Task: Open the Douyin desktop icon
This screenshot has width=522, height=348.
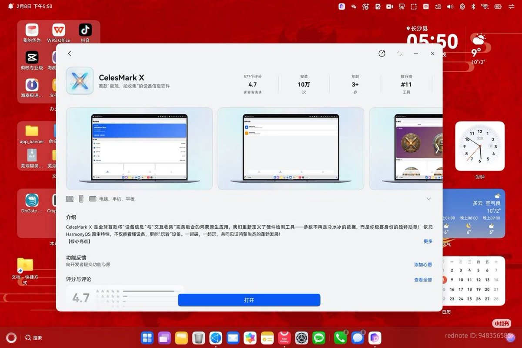Action: coord(85,33)
